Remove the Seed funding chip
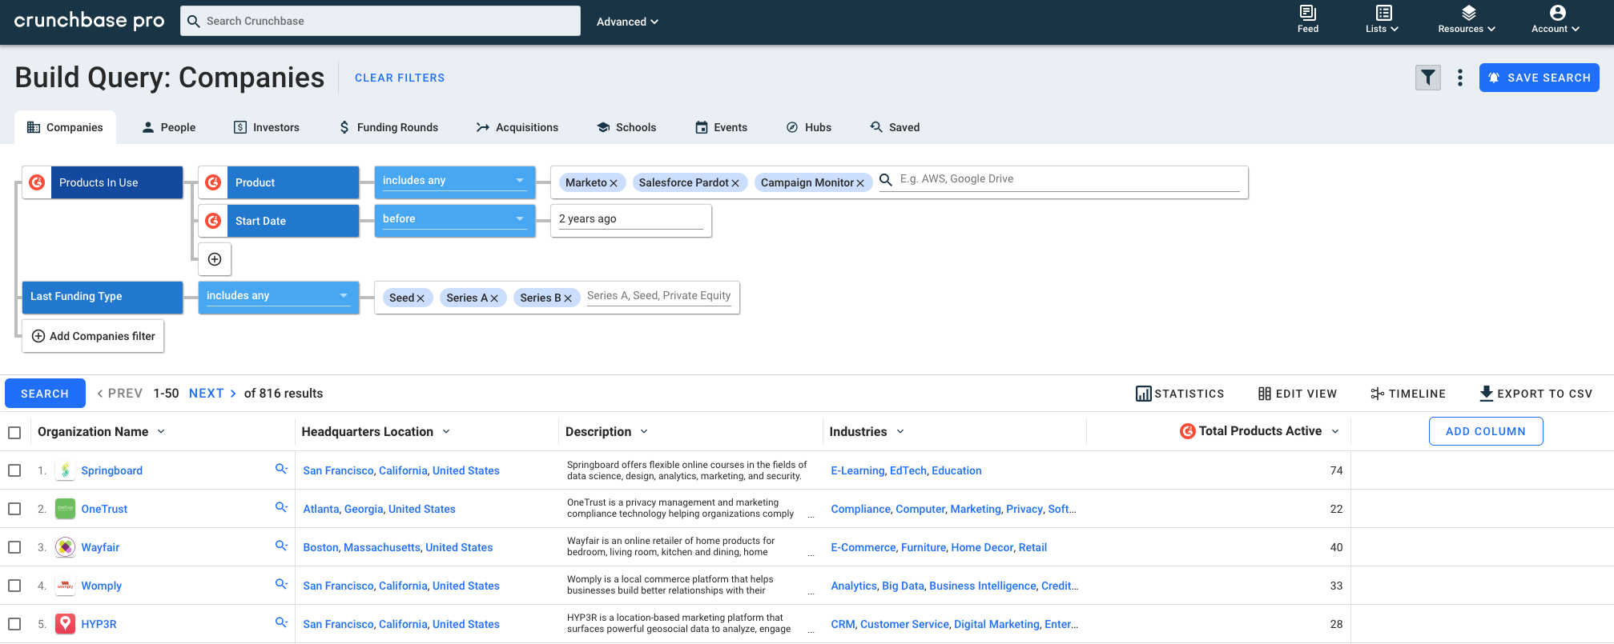 point(421,298)
